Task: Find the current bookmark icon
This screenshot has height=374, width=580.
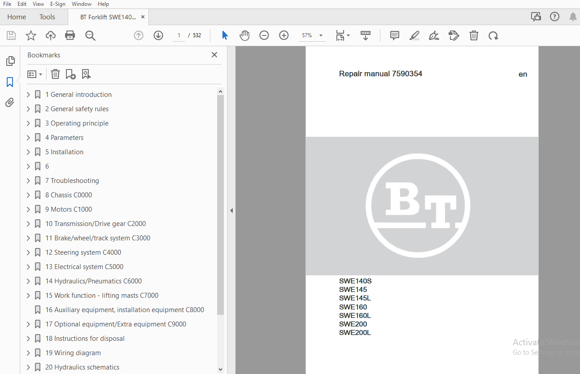Action: pos(86,74)
